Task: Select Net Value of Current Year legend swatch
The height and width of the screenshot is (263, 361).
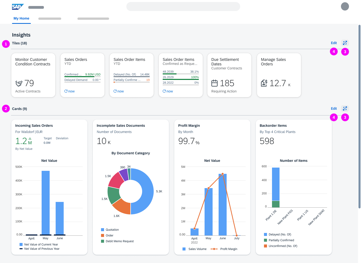Action: pyautogui.click(x=21, y=244)
